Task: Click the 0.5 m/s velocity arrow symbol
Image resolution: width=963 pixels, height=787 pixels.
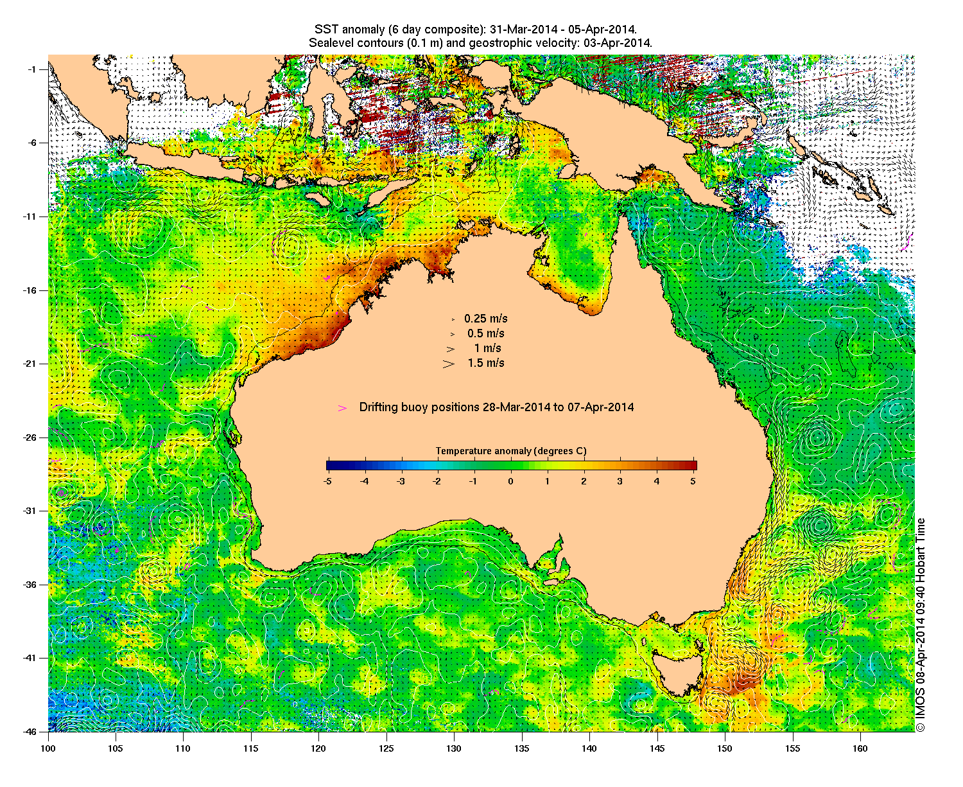Action: click(x=452, y=334)
